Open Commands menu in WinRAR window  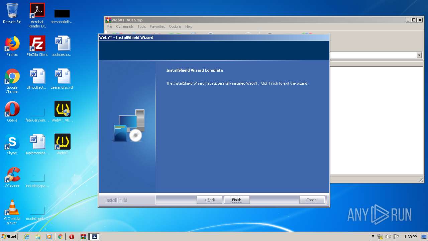125,26
